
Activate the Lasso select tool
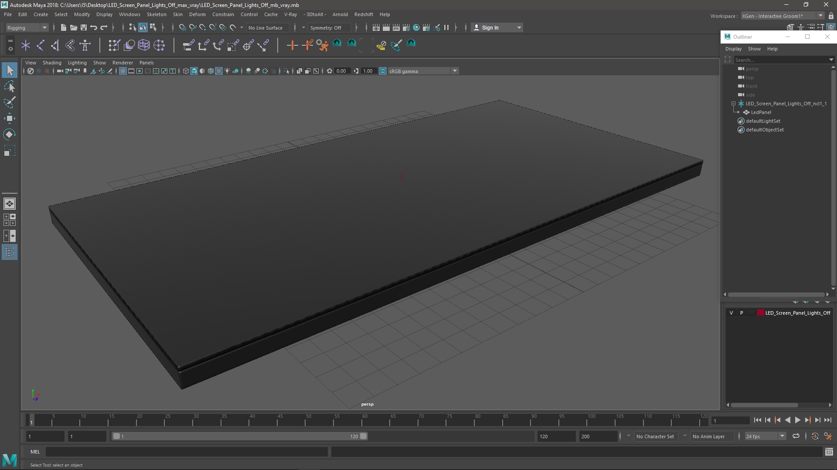10,86
